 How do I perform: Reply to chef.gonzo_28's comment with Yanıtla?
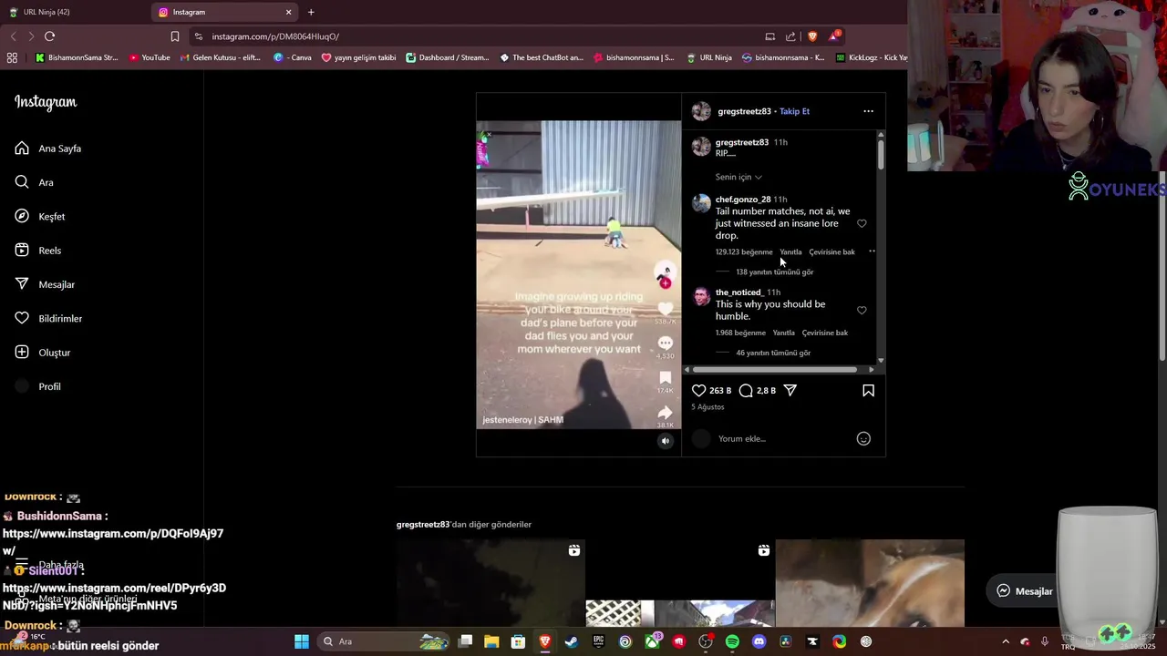click(790, 252)
